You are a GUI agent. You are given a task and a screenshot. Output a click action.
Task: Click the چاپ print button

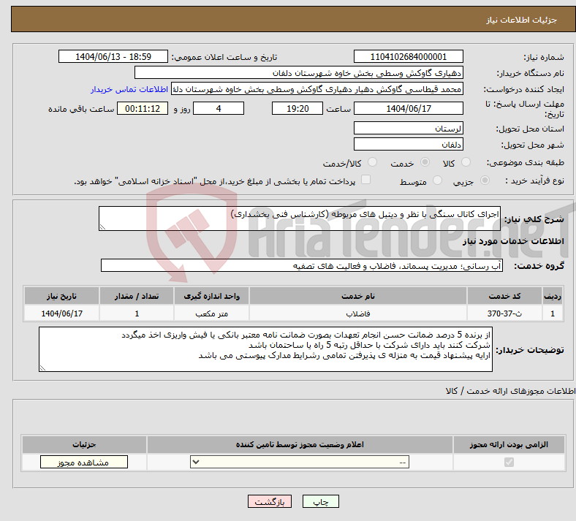320,501
